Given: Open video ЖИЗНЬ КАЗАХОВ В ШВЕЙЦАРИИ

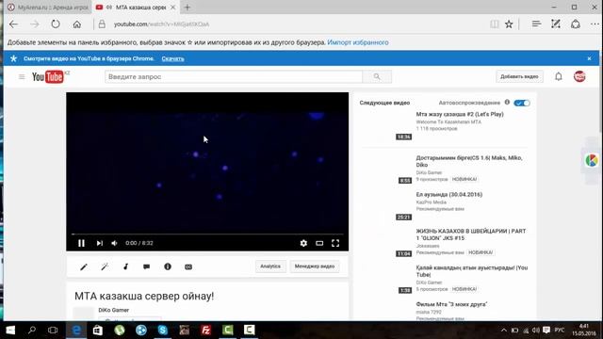Looking at the screenshot, I should coord(471,234).
